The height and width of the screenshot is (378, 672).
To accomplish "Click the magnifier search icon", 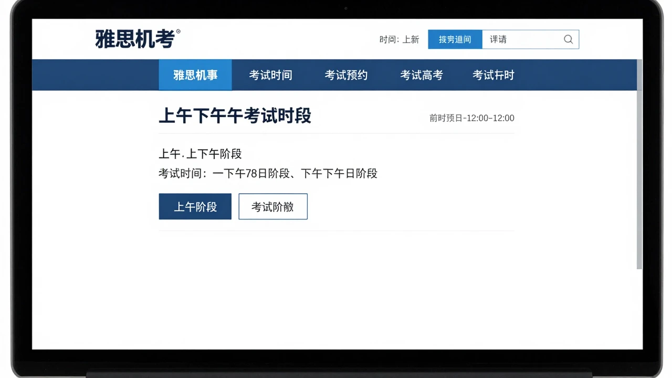I will (568, 39).
